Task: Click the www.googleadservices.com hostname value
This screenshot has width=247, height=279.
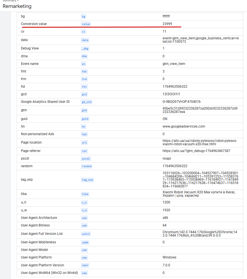Action: tap(184, 126)
